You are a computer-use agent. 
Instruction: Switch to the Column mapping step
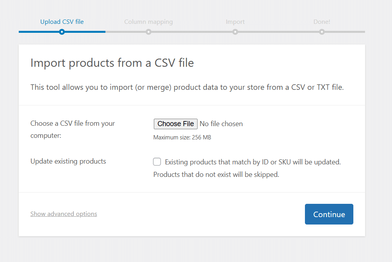148,21
